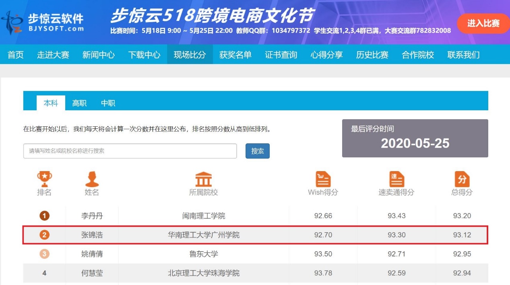This screenshot has height=285, width=510.
Task: Click the 总得分 column icon
Action: click(462, 179)
